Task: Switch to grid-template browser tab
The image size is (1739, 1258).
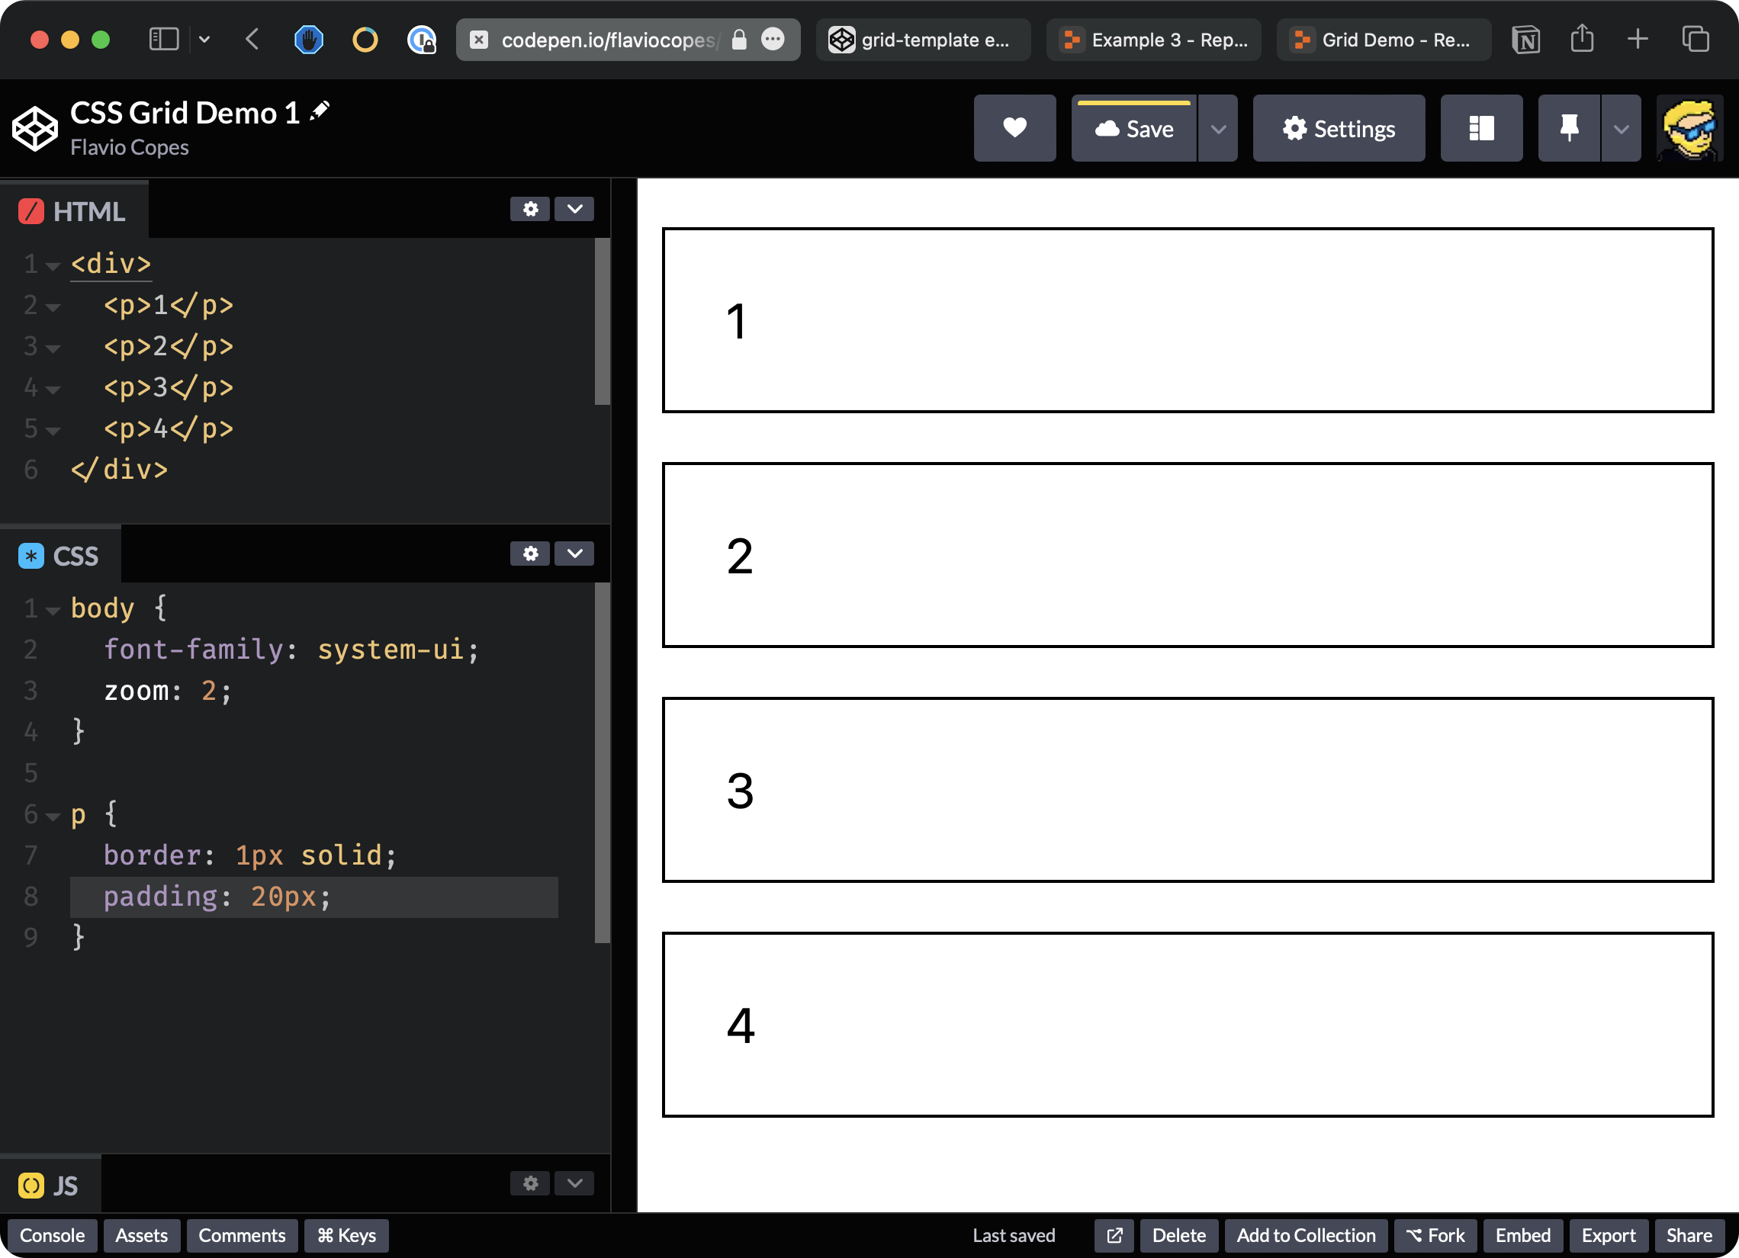Action: click(922, 40)
